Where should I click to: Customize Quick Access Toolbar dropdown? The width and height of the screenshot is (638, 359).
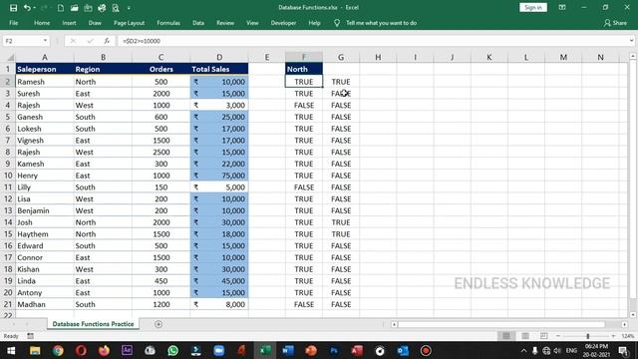(x=129, y=8)
